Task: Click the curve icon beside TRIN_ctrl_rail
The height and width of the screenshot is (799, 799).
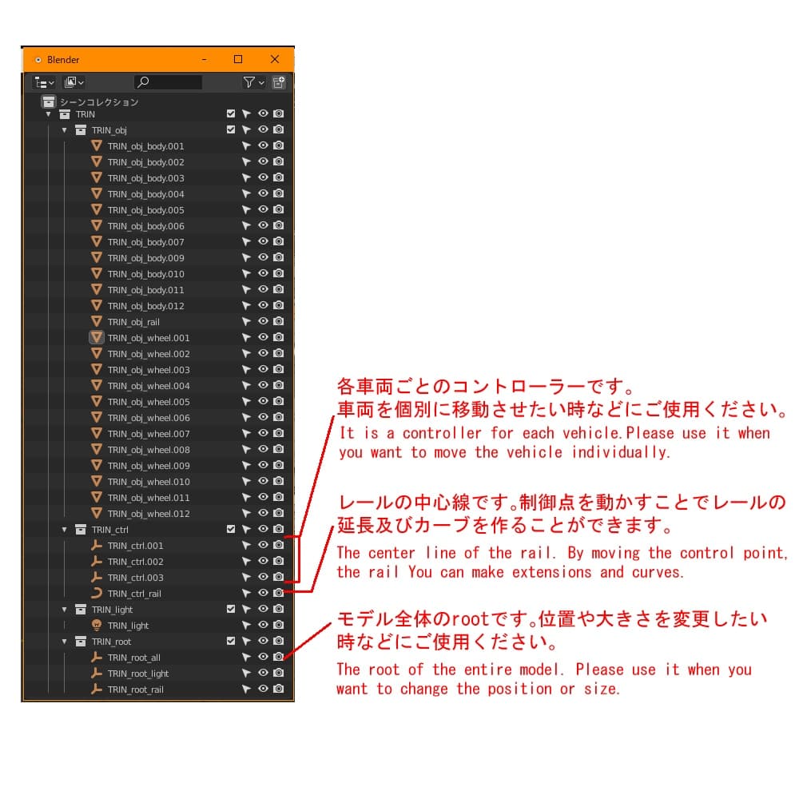Action: point(96,593)
